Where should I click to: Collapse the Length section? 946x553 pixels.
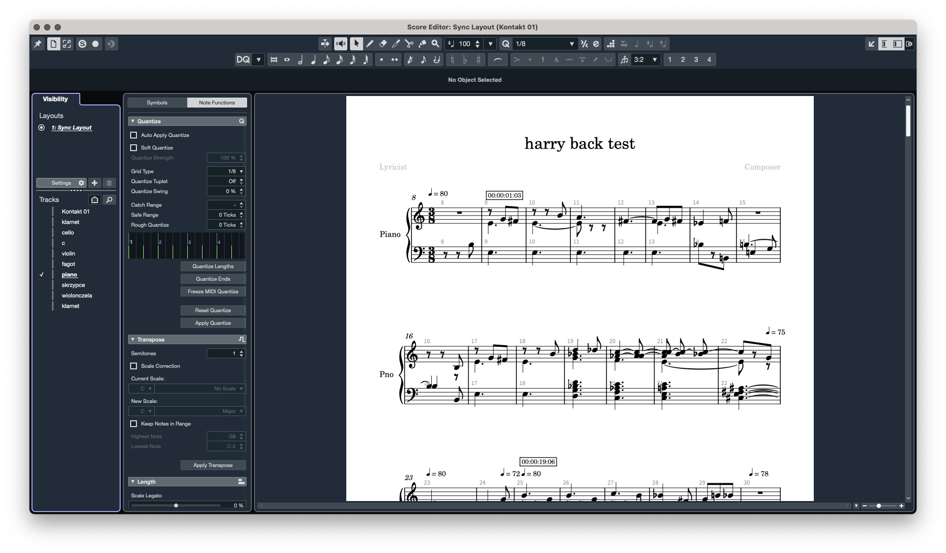133,482
